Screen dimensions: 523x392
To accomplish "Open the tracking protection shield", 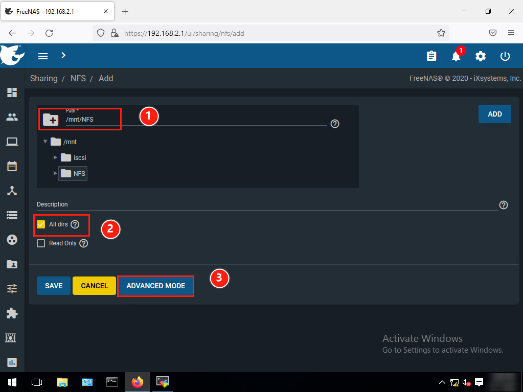I will (101, 33).
